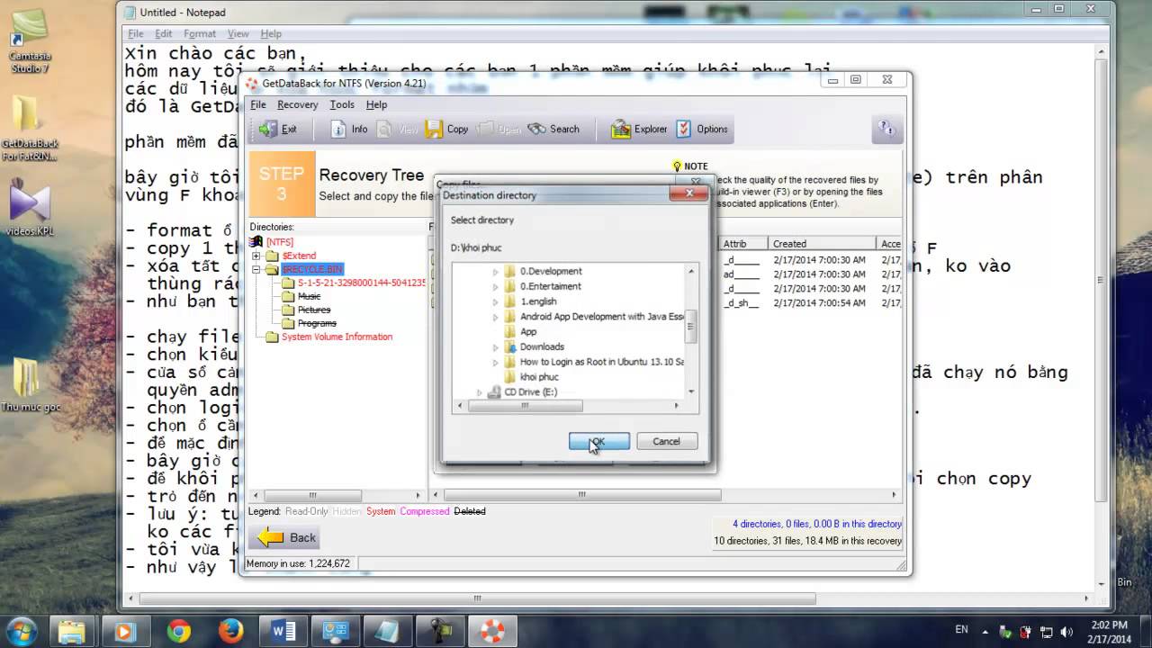Switch to Word in the taskbar
Viewport: 1152px width, 648px height.
click(x=283, y=630)
